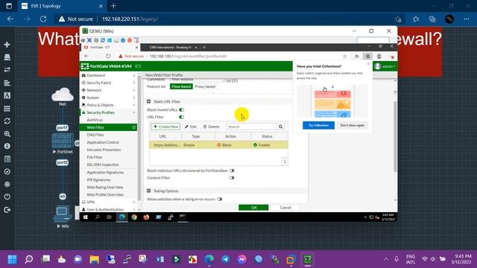Click the VM taskbar Chrome icon
This screenshot has width=477, height=268.
click(134, 217)
